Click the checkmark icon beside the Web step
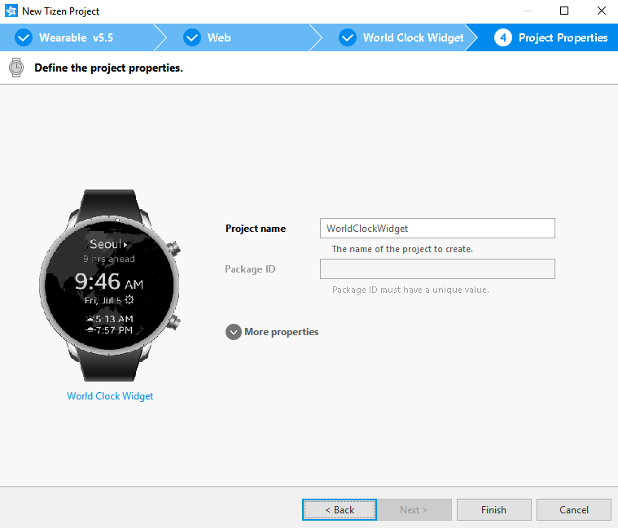This screenshot has width=618, height=528. click(192, 37)
